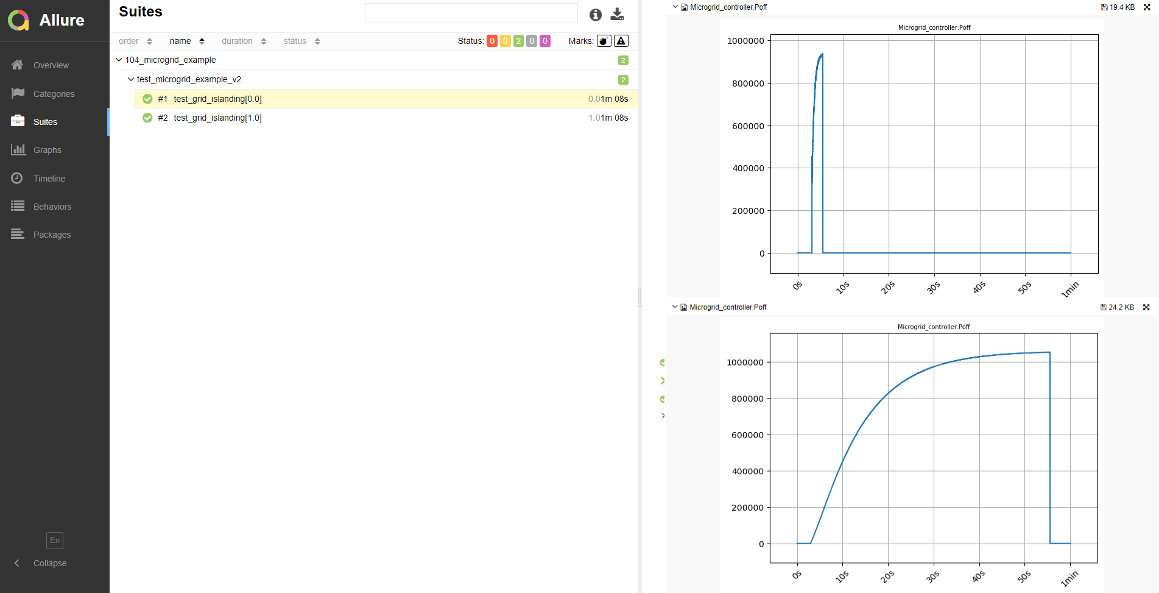Screen dimensions: 1159x593
Task: Download the suites CSV file
Action: [x=617, y=15]
